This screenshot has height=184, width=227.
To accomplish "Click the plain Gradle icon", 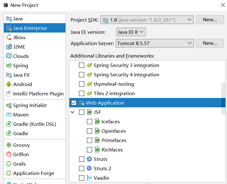I will (9, 133).
